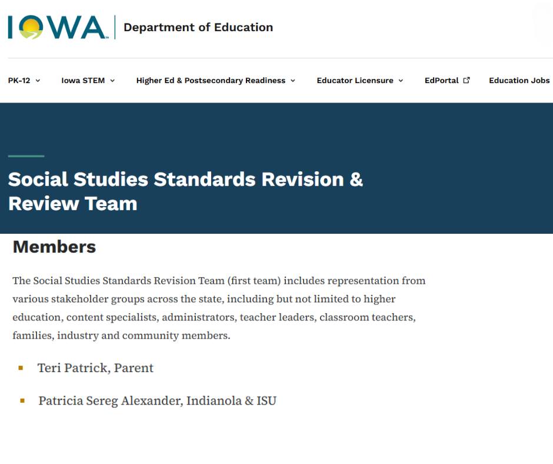Viewport: 553px width, 464px height.
Task: Click the Members heading
Action: click(x=54, y=247)
